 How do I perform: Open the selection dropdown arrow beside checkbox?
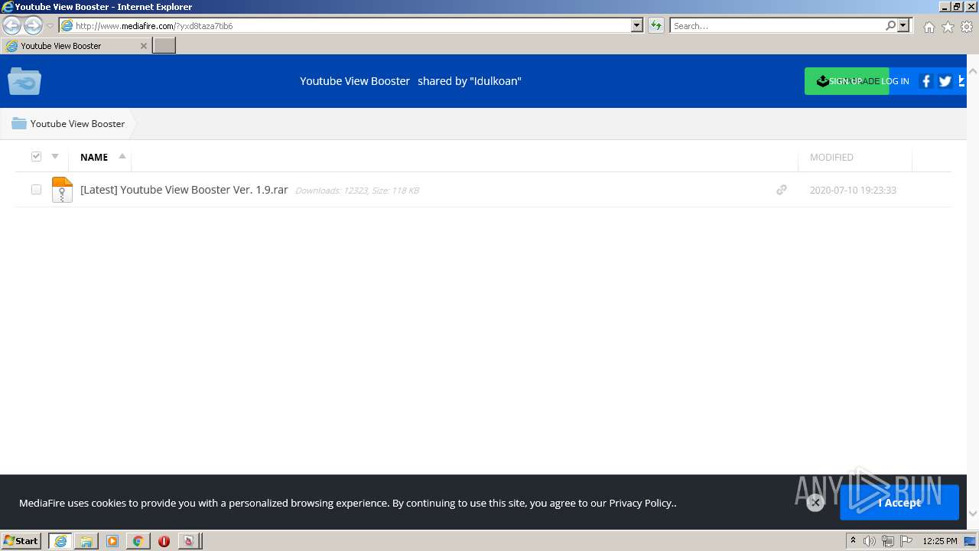coord(55,156)
